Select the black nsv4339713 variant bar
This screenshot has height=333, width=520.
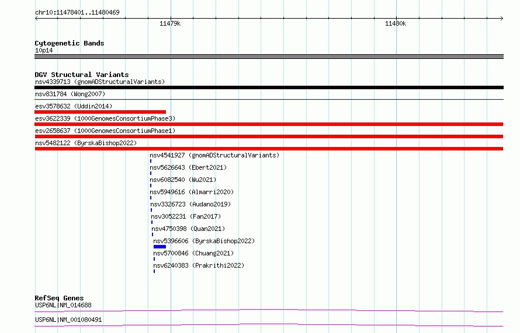(x=269, y=87)
